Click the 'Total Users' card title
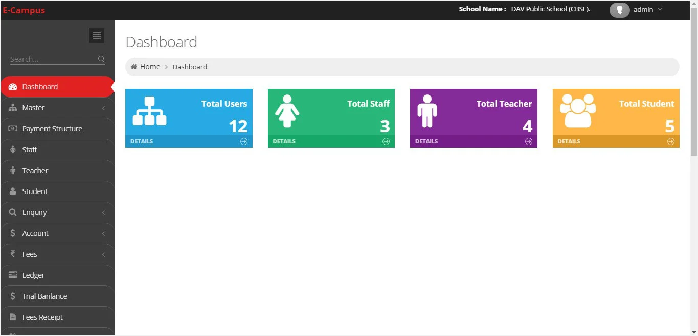698x336 pixels. [x=224, y=104]
